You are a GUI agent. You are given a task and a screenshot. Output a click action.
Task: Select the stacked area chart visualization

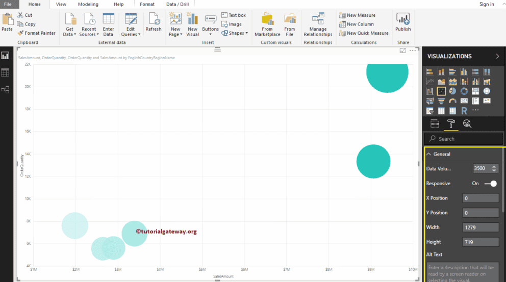[x=452, y=82]
